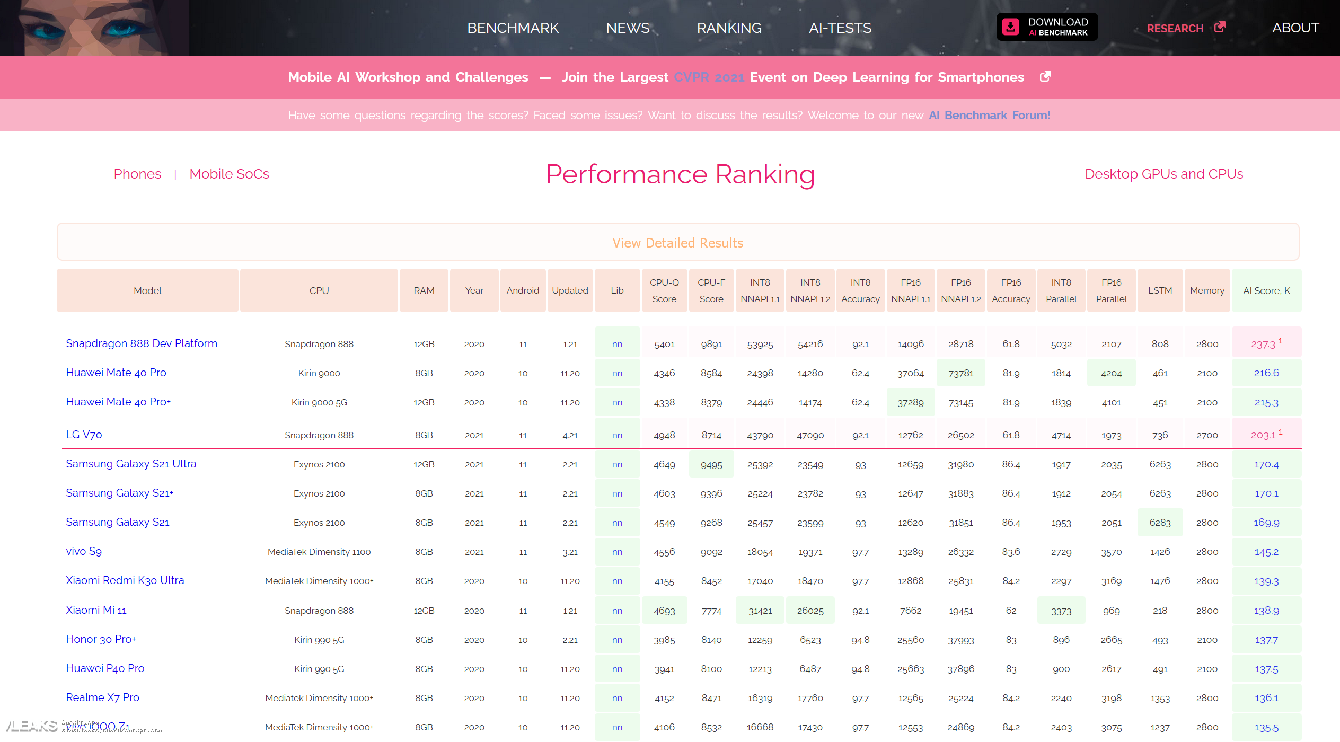1340x742 pixels.
Task: Open the ABOUT page link
Action: pos(1295,28)
